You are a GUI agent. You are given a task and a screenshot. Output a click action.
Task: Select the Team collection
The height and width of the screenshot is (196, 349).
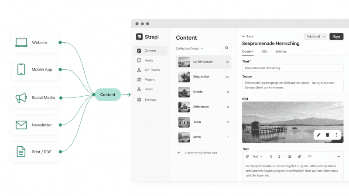203,122
